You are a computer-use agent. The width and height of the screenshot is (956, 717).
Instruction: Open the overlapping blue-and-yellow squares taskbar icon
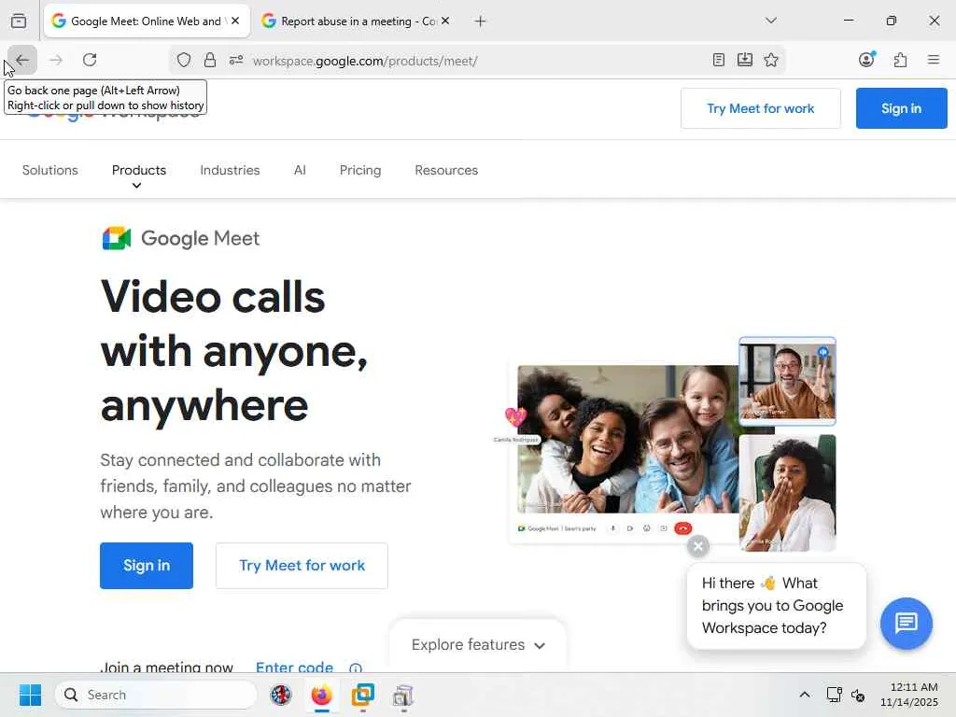click(x=363, y=695)
